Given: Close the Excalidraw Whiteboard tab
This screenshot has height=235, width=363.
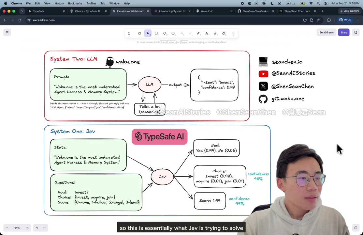Looking at the screenshot, I should tap(148, 11).
